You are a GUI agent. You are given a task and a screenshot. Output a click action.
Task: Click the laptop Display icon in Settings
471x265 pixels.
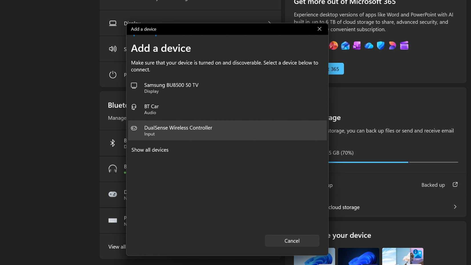tap(113, 23)
